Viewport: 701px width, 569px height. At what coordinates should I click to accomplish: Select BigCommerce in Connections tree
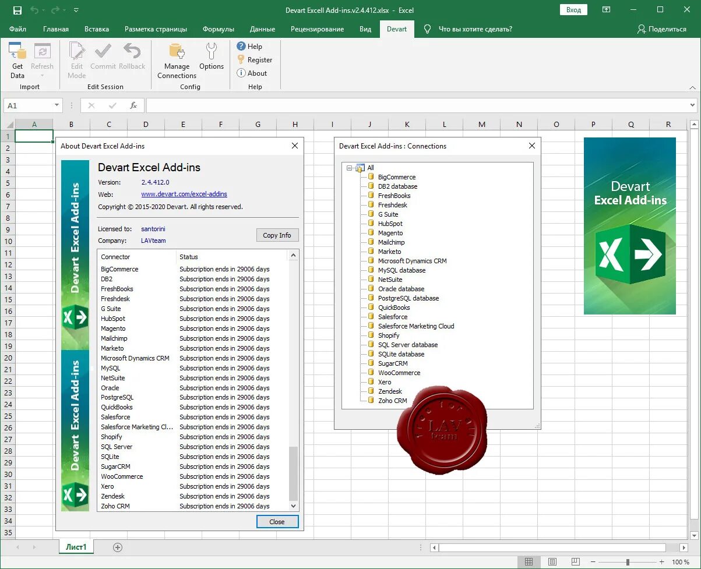pyautogui.click(x=397, y=177)
